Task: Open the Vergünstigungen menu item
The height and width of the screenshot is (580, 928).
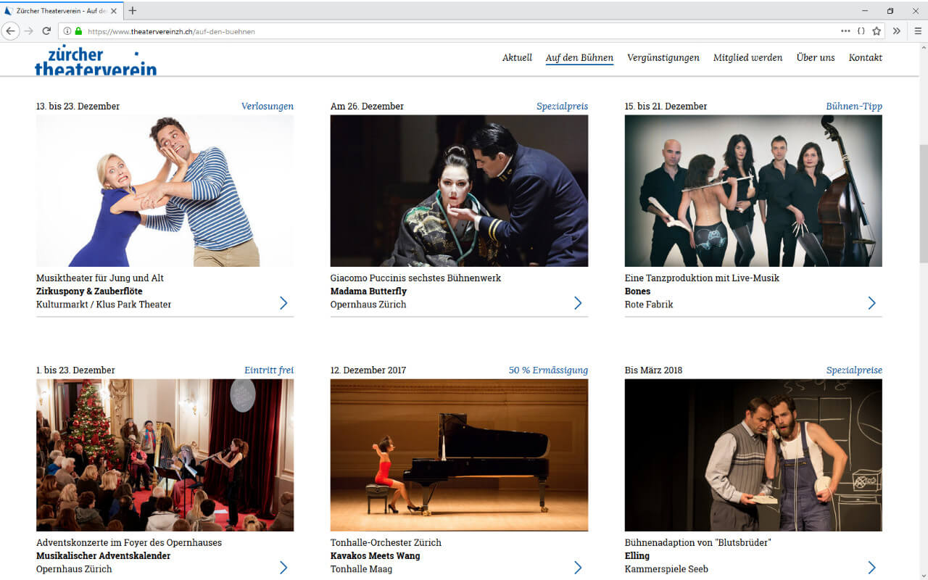Action: (x=663, y=58)
